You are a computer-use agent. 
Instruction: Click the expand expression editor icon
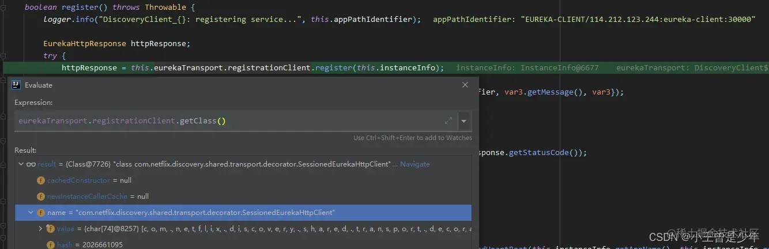point(448,121)
